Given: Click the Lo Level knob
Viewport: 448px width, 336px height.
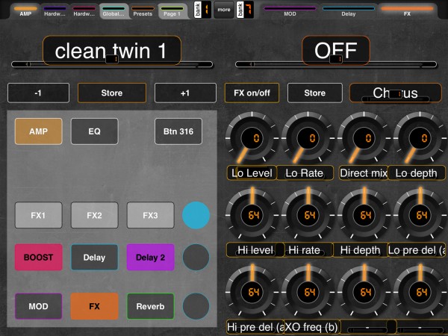Looking at the screenshot, I should pyautogui.click(x=252, y=138).
